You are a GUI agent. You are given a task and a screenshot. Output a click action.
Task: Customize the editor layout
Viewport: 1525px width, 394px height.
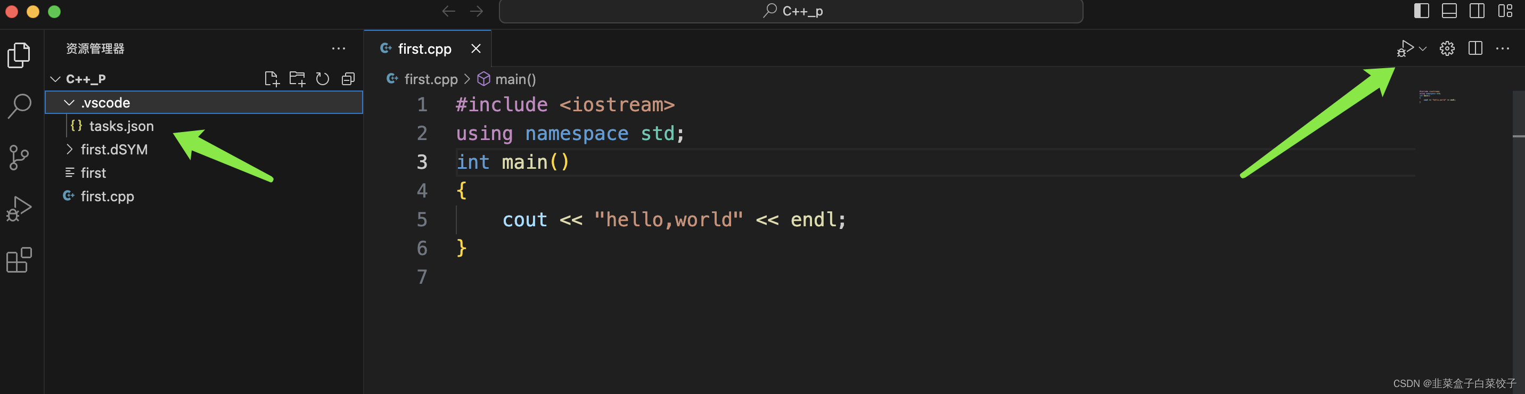click(1505, 11)
